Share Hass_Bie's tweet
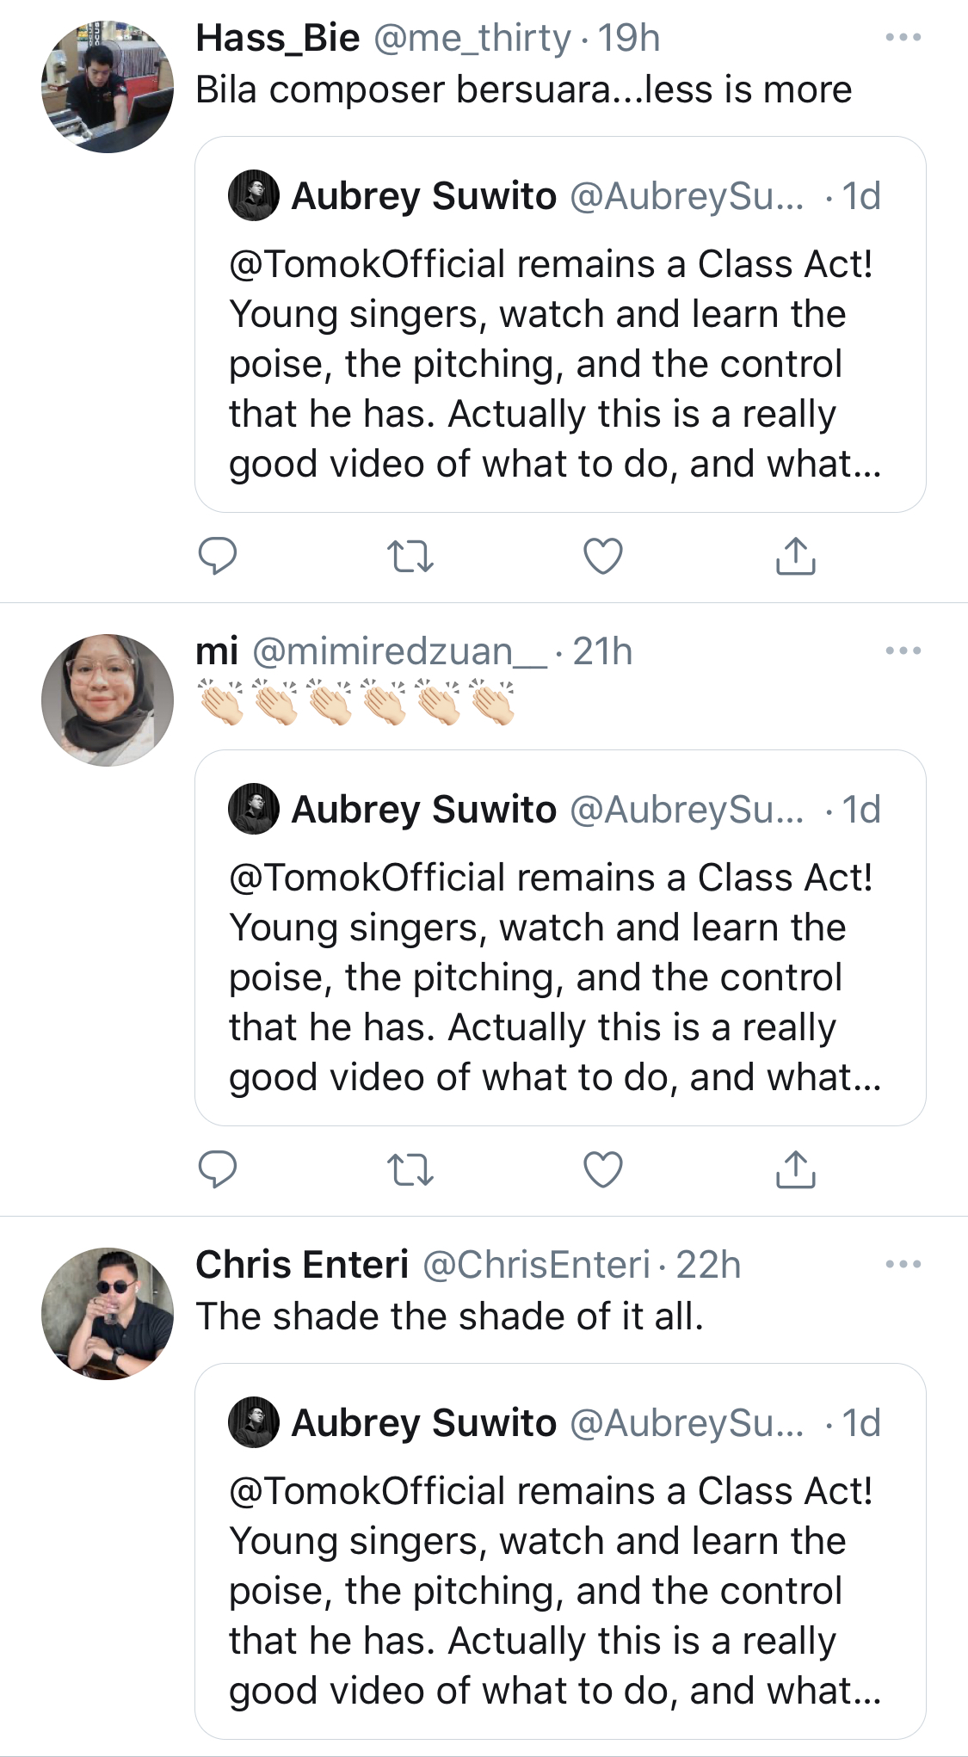Image resolution: width=968 pixels, height=1757 pixels. point(796,556)
